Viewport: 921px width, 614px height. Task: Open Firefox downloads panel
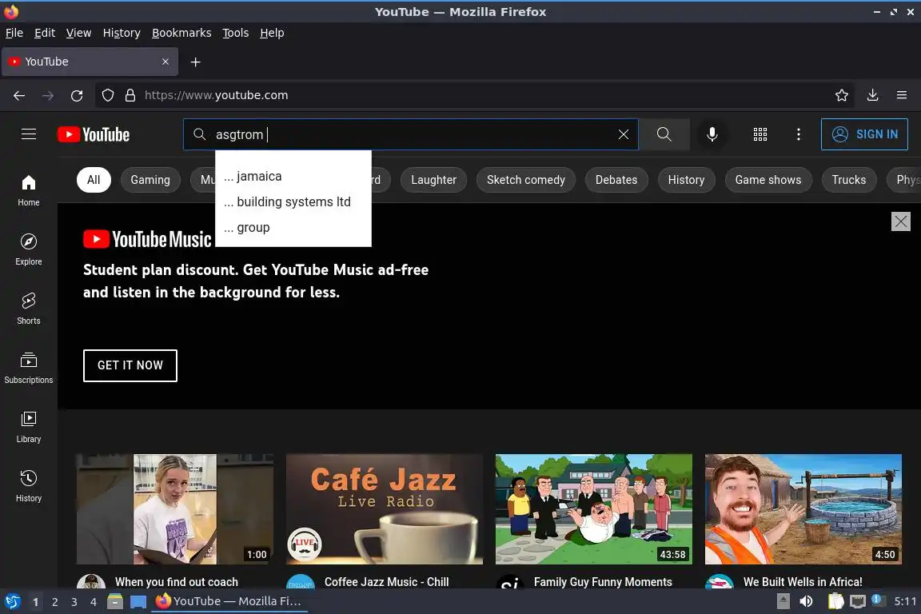(872, 95)
